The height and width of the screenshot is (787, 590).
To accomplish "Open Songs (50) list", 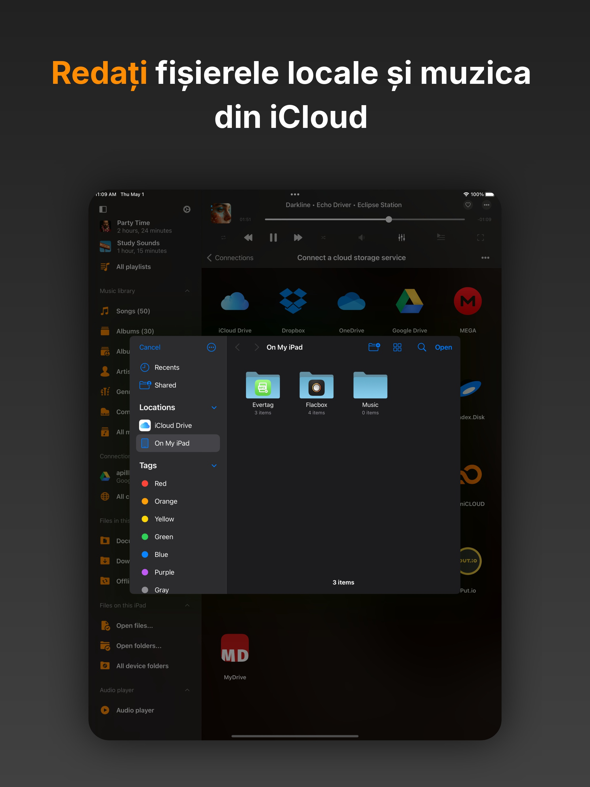I will pos(145,311).
